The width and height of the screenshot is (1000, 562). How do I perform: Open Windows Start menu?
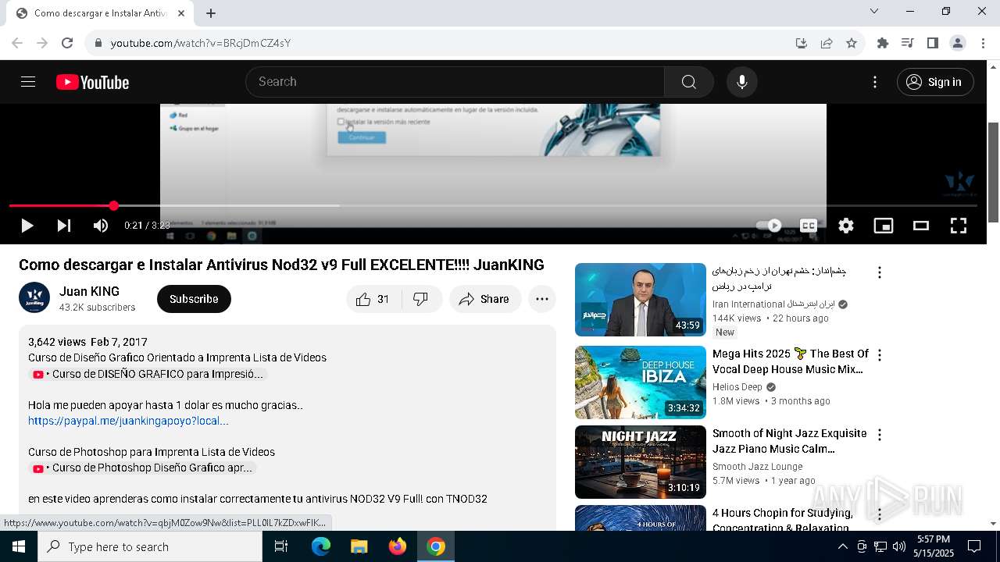click(19, 546)
